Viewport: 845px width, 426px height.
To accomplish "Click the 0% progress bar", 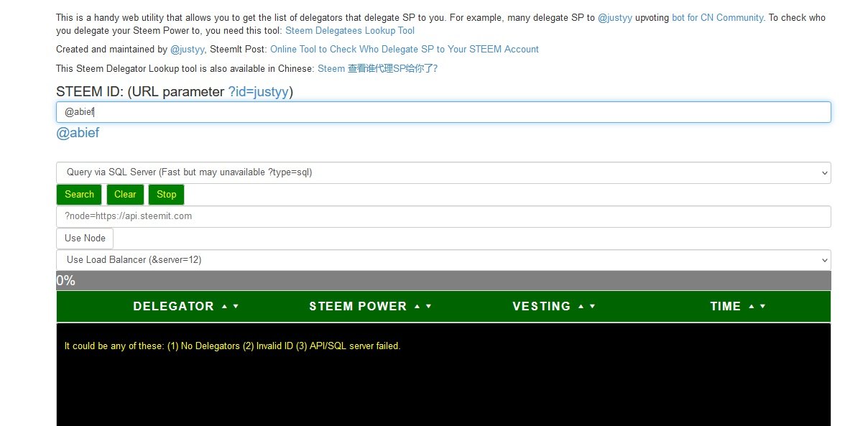I will click(443, 281).
